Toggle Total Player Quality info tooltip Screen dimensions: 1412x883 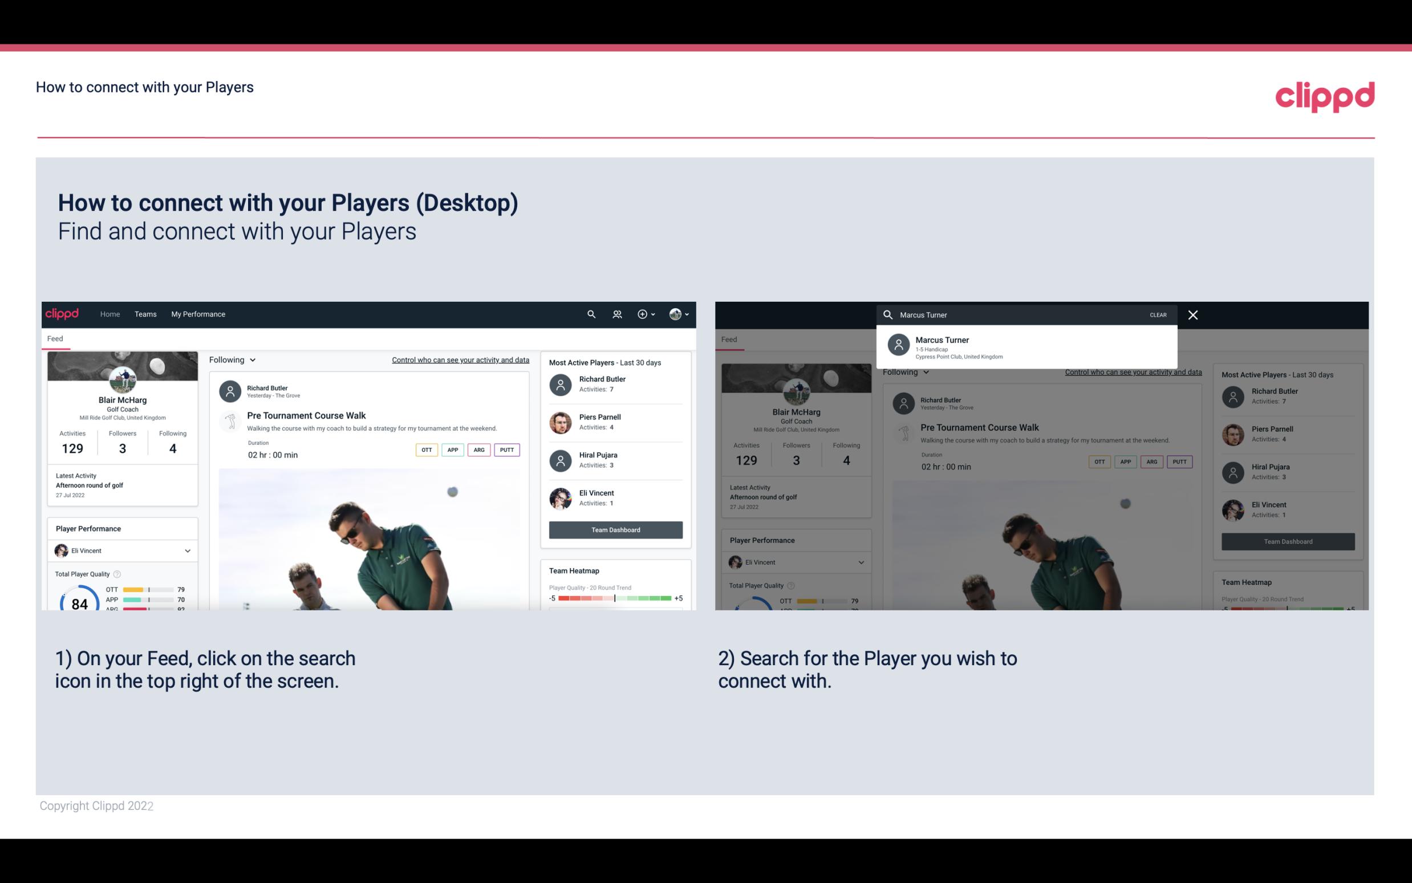[x=119, y=575]
